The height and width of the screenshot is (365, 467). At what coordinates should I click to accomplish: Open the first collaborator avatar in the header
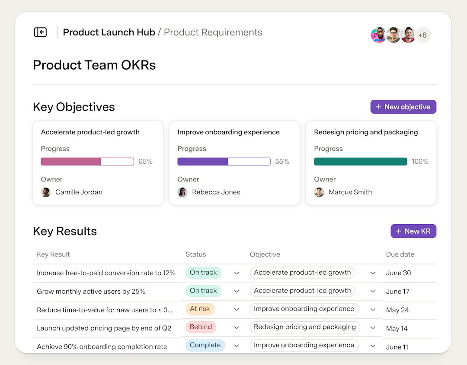[x=378, y=35]
